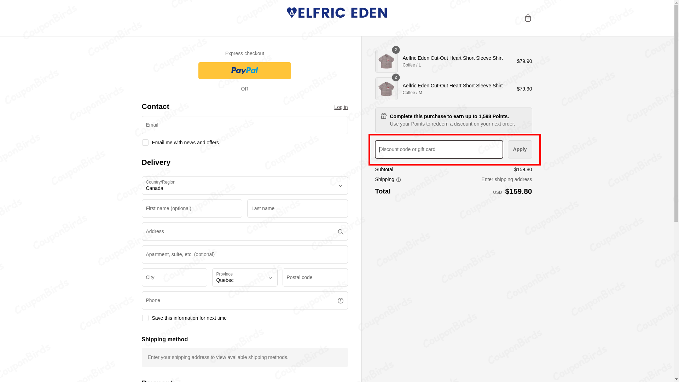Open the shopping cart bag icon
This screenshot has width=679, height=382.
click(x=528, y=18)
